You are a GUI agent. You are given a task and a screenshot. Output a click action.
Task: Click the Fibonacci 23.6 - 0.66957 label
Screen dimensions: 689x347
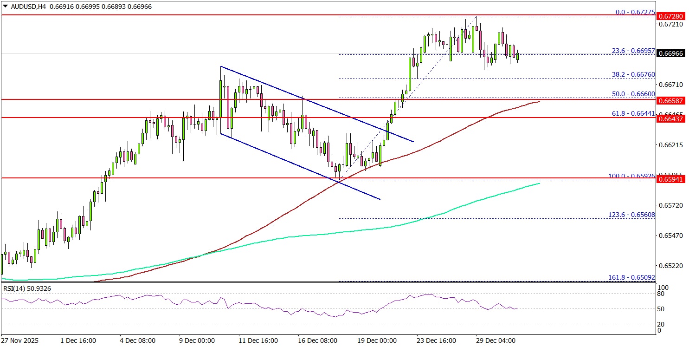coord(633,49)
